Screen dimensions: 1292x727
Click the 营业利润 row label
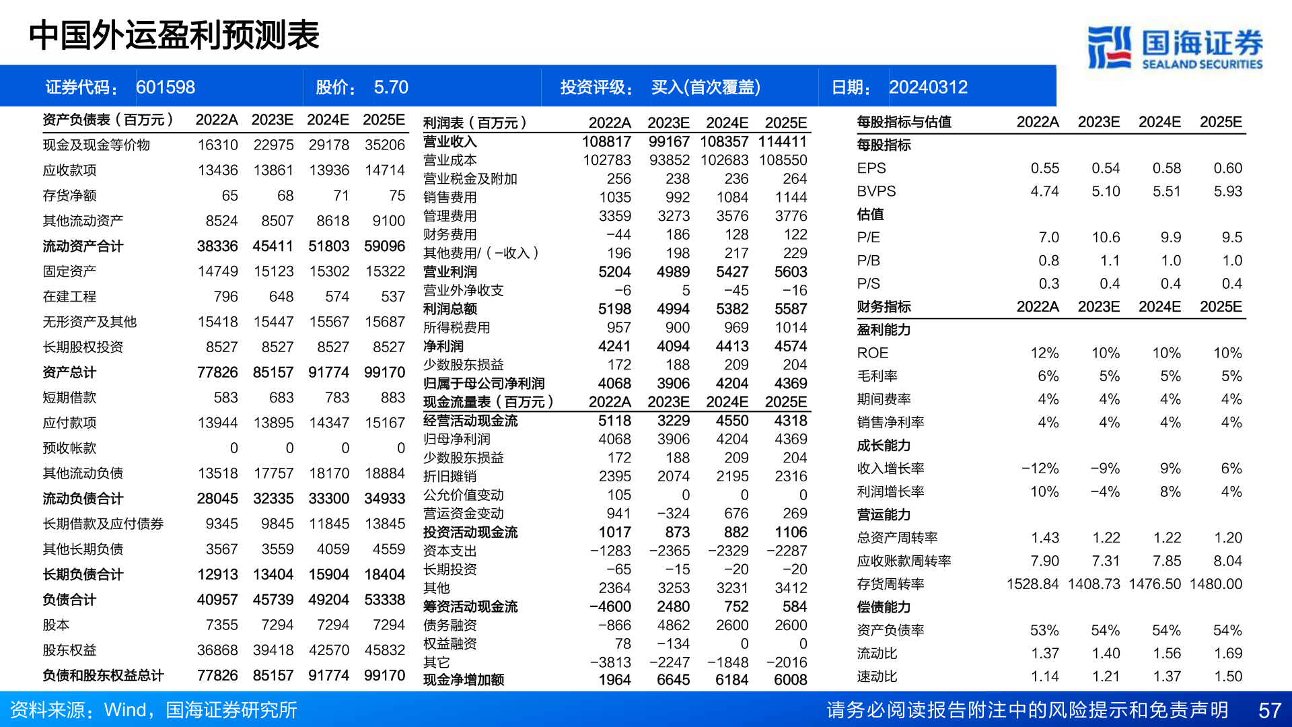pos(450,272)
